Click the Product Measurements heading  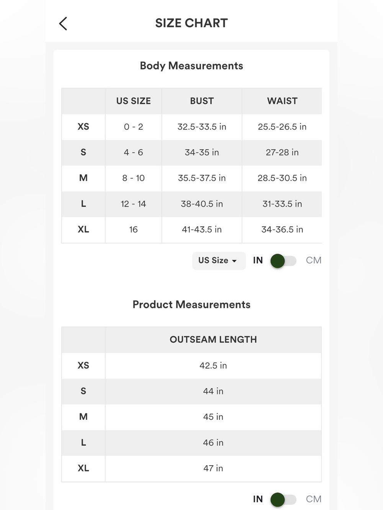point(191,305)
